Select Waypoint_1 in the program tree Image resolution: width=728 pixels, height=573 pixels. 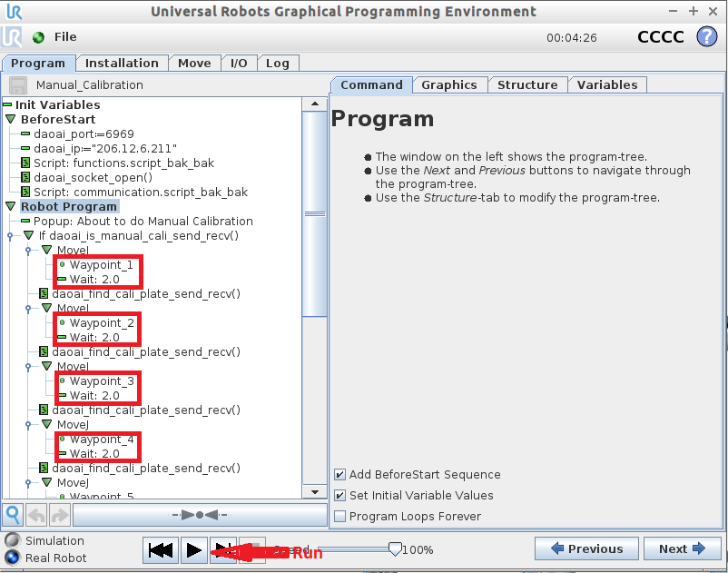click(x=96, y=264)
